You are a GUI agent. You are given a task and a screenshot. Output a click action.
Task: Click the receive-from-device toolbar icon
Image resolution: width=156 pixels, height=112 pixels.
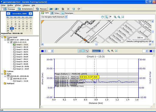[57, 9]
